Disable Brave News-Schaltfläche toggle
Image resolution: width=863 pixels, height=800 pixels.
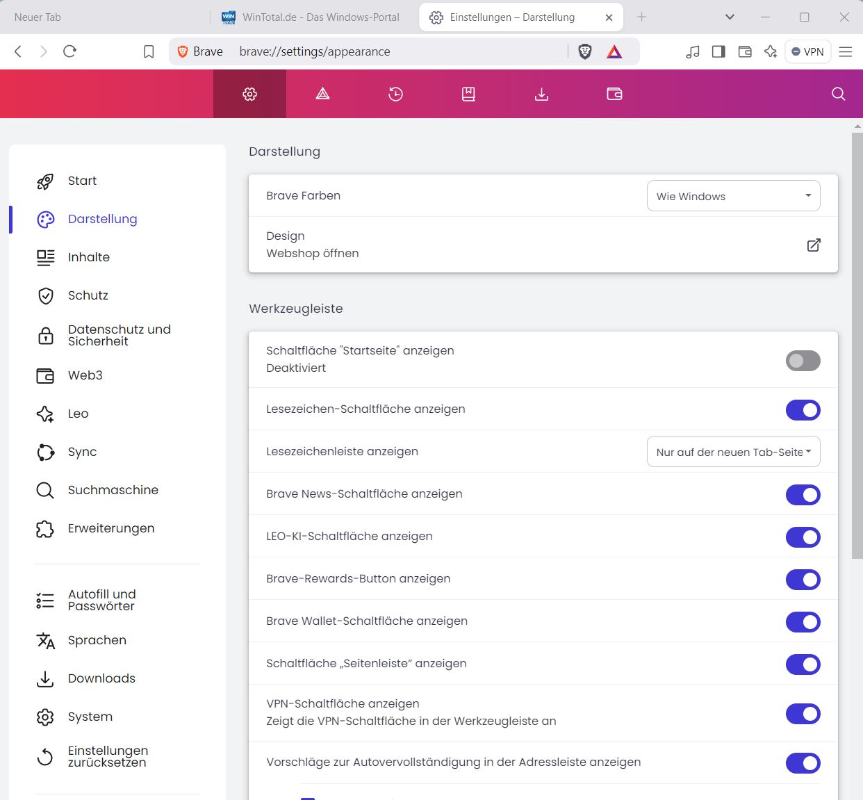803,495
